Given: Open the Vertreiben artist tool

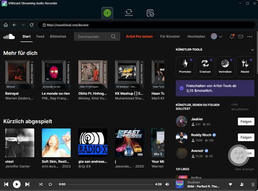Looking at the screenshot, I should point(225,67).
